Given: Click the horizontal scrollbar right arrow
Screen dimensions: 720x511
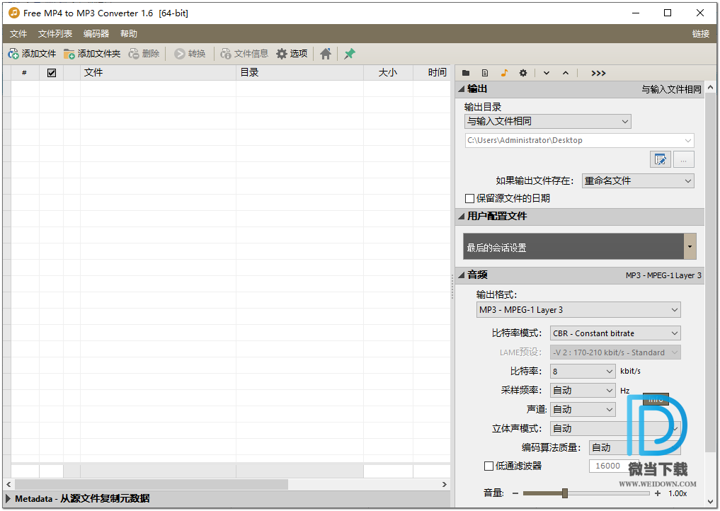Looking at the screenshot, I should [444, 484].
